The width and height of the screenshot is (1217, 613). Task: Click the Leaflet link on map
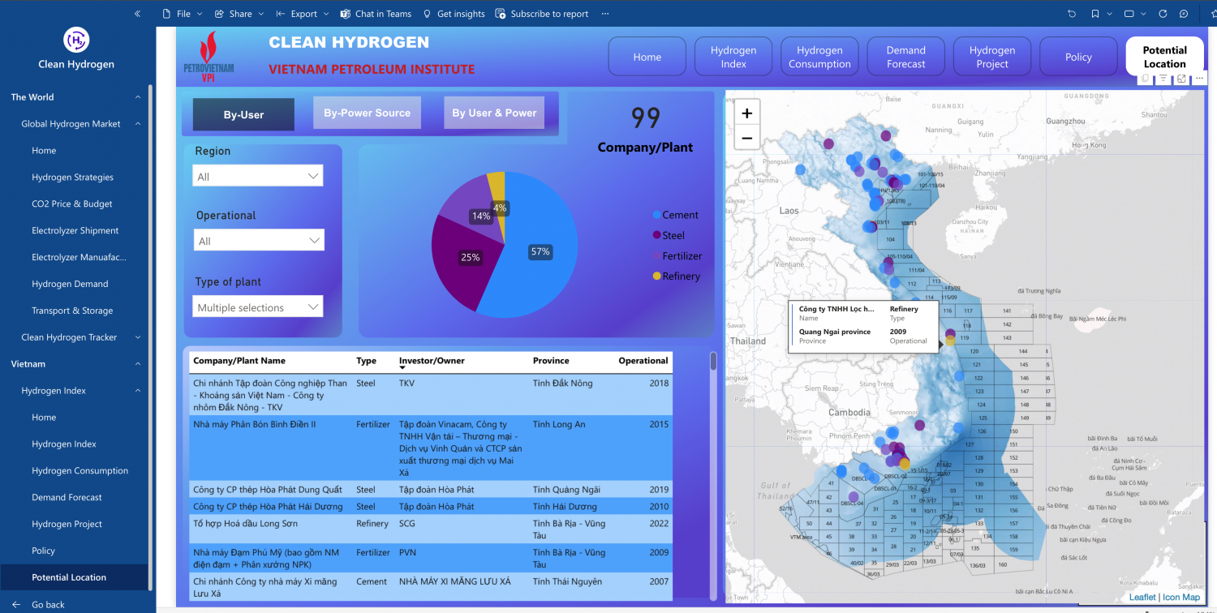point(1142,598)
